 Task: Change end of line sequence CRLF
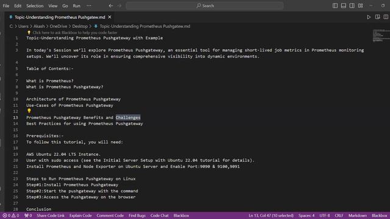(339, 215)
